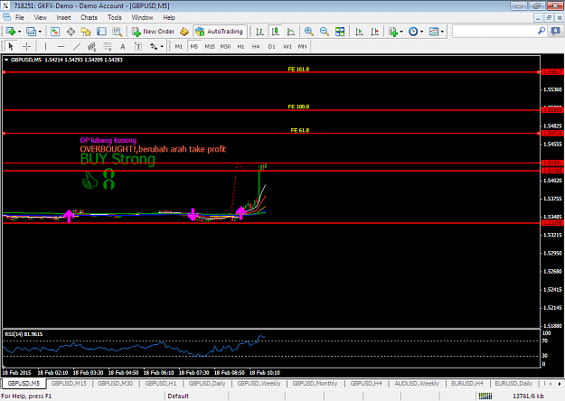Viewport: 565px width, 401px height.
Task: Switch chart to candlesticks mode
Action: click(276, 32)
